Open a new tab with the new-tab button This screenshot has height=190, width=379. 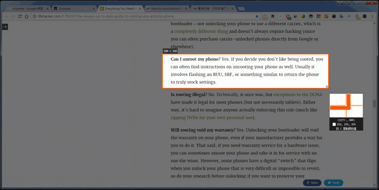241,8
